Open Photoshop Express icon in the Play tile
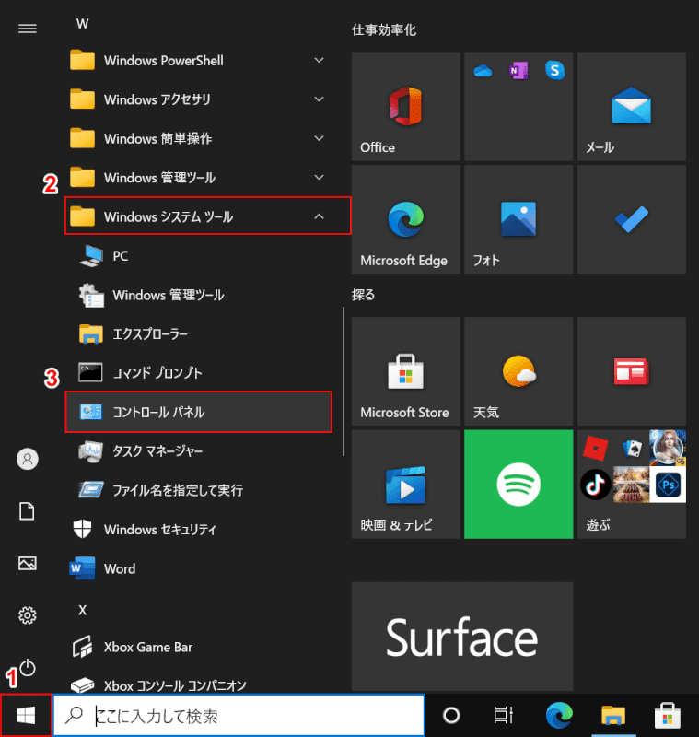The image size is (699, 737). pos(668,485)
